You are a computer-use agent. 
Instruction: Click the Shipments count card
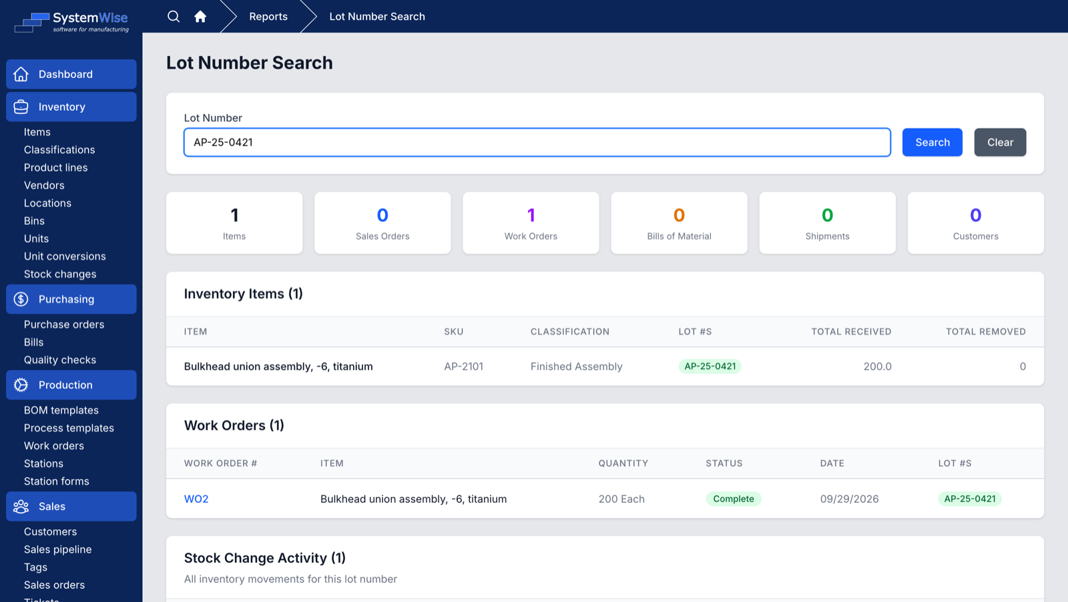pyautogui.click(x=828, y=223)
